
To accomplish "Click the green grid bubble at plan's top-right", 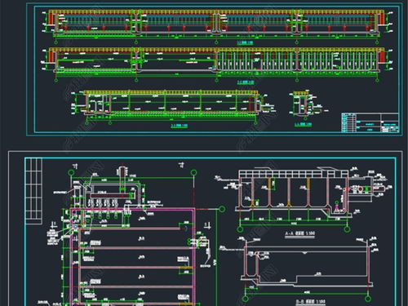I will pos(193,172).
